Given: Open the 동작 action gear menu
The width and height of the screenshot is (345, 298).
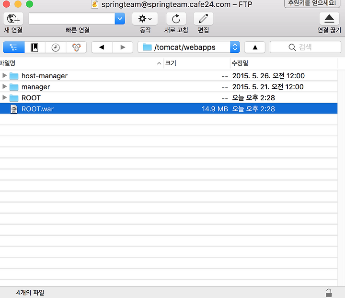Looking at the screenshot, I should point(145,19).
